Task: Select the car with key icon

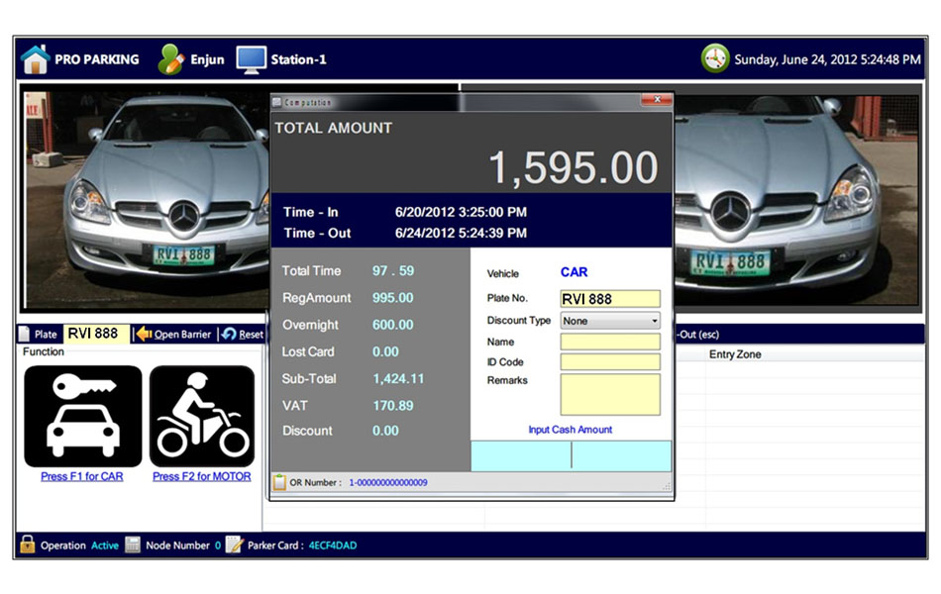Action: pyautogui.click(x=83, y=416)
